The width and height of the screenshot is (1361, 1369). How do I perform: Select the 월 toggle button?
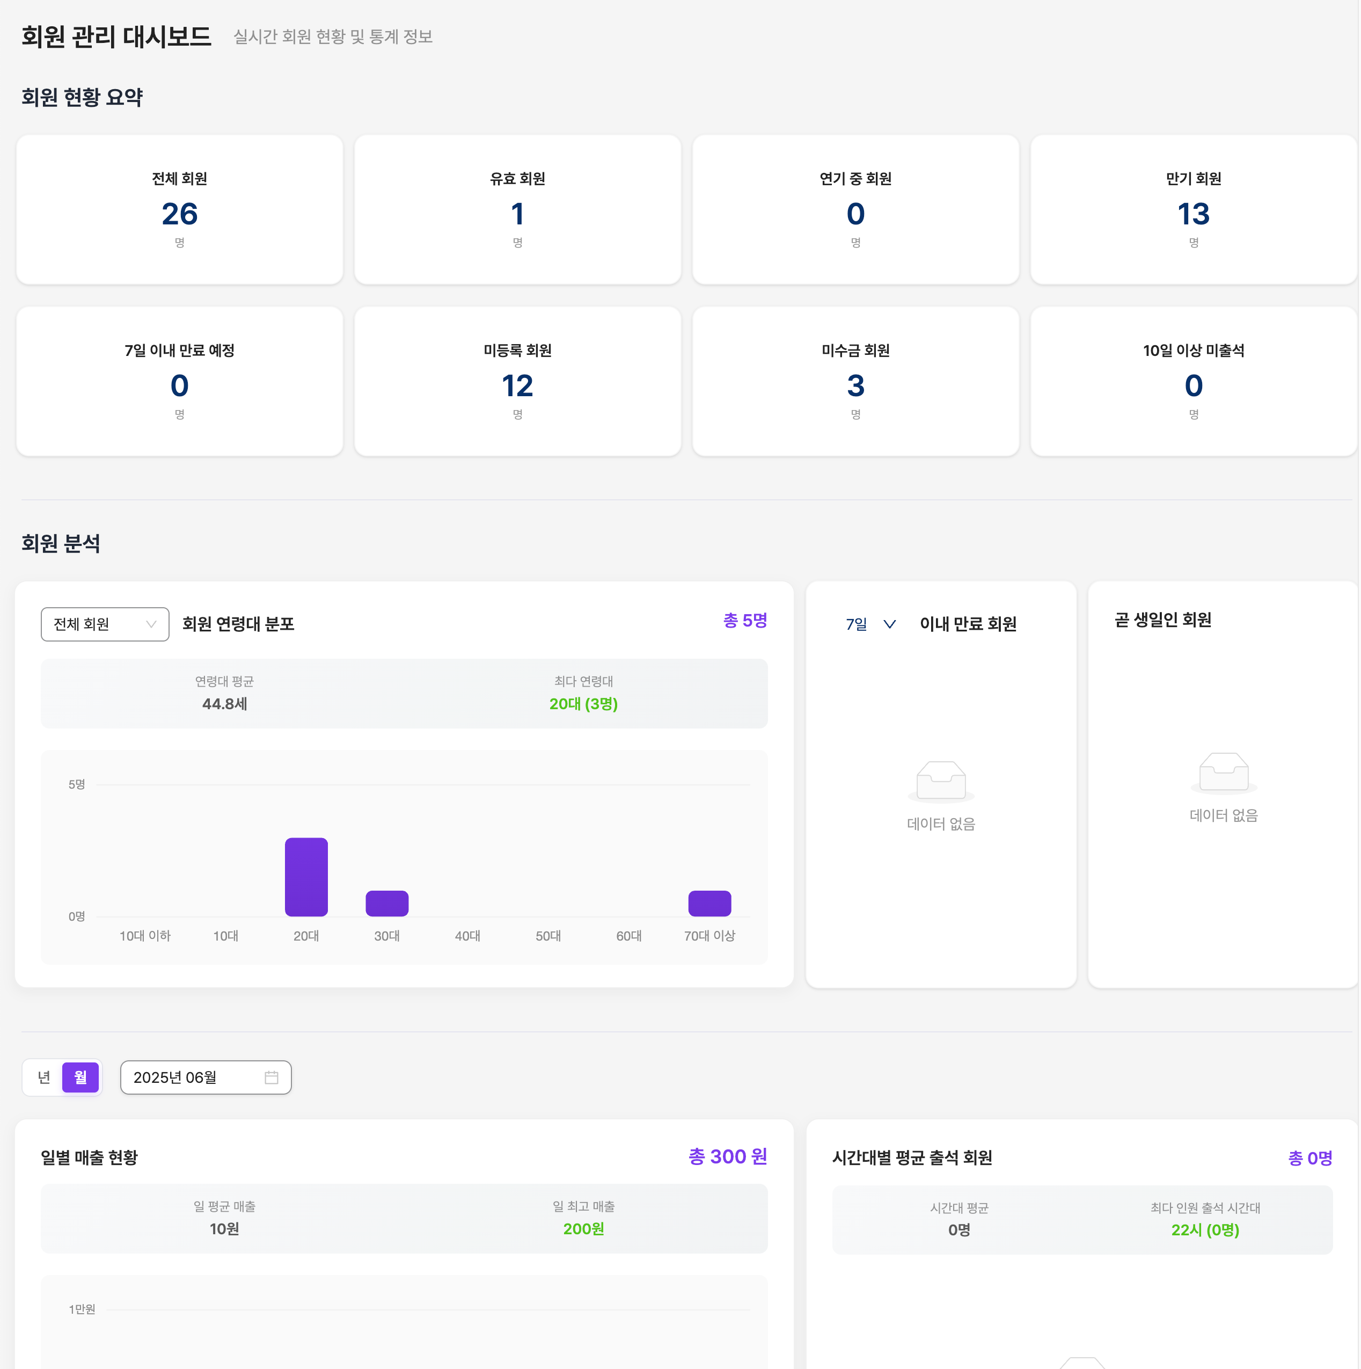[81, 1077]
